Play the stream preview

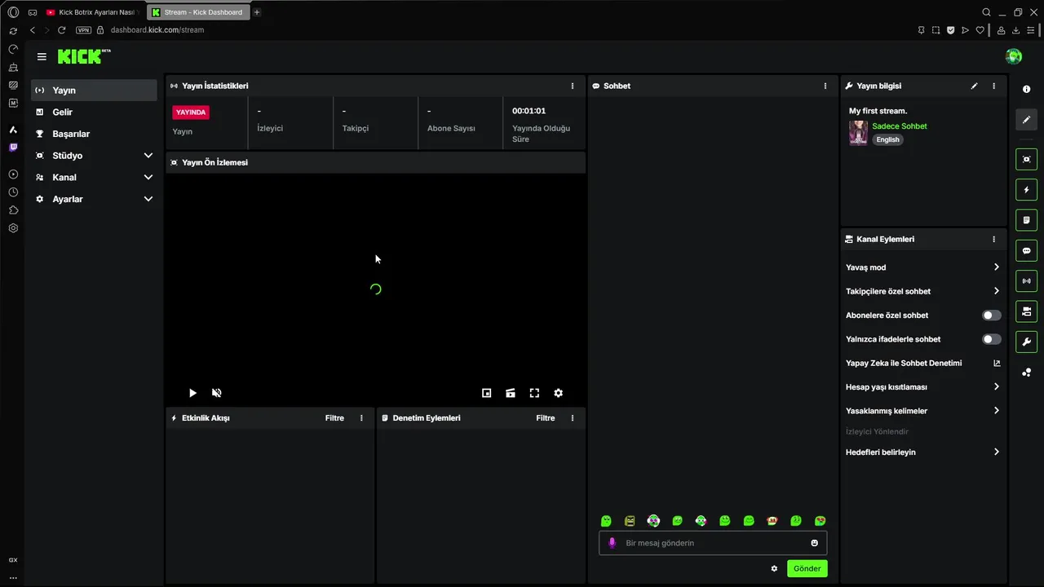[192, 393]
